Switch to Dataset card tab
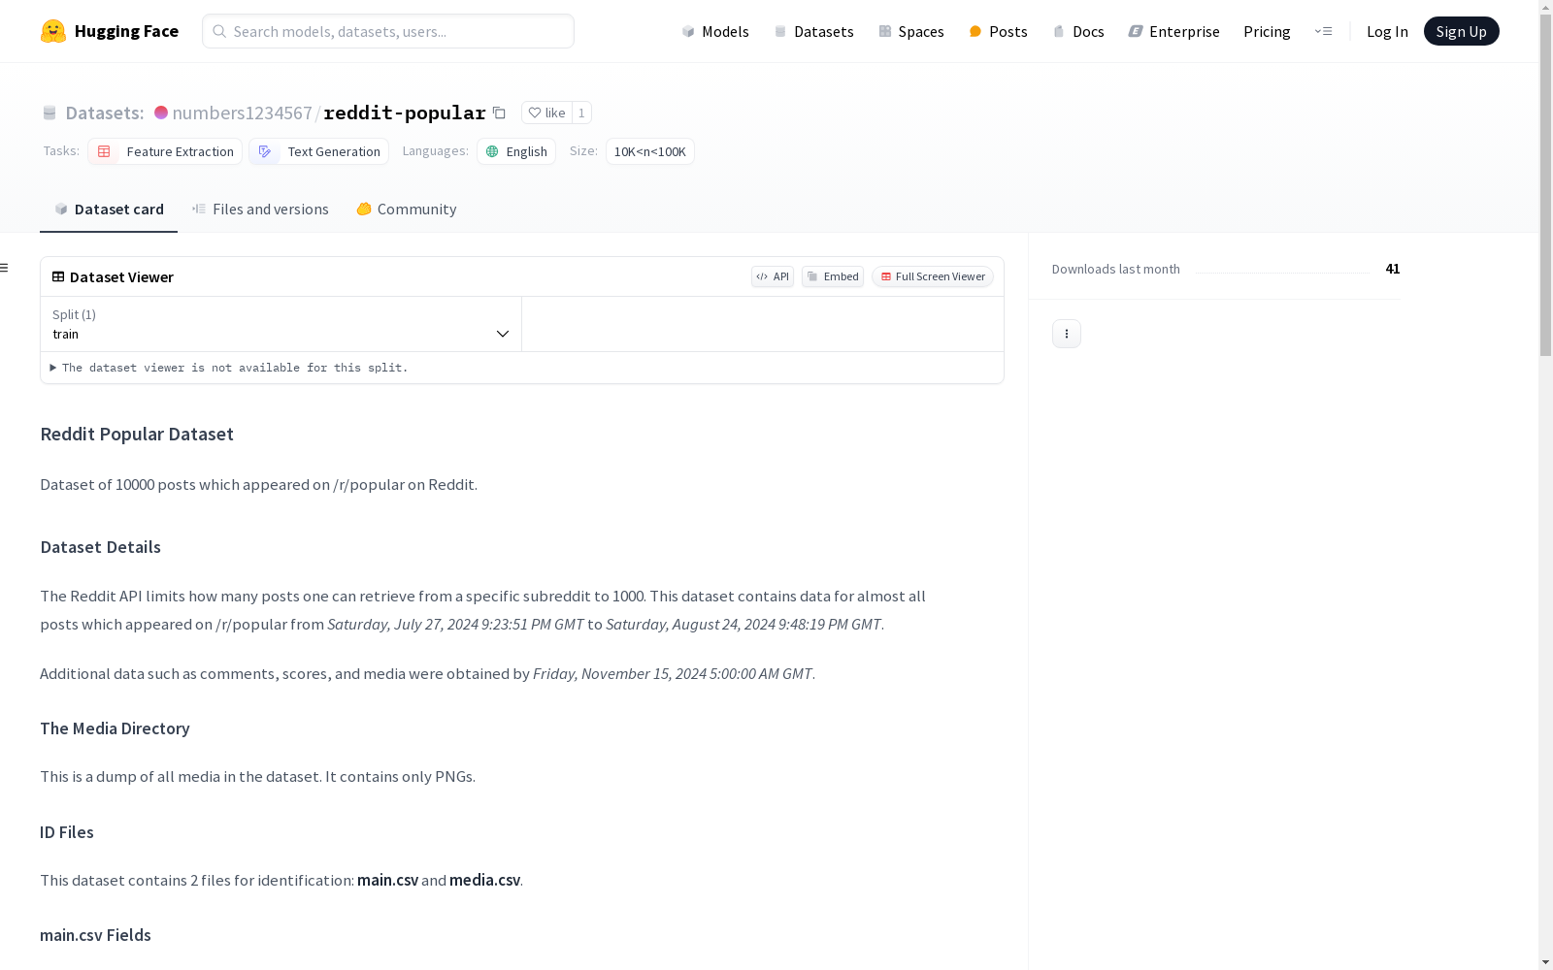 [109, 210]
